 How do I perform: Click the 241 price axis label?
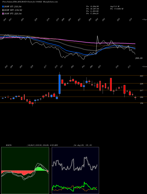tap(141, 76)
